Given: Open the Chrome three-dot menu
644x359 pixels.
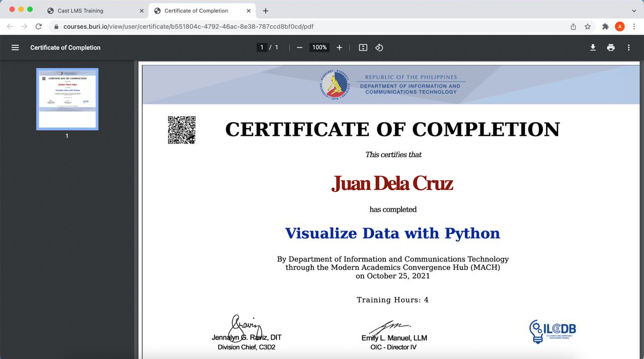Looking at the screenshot, I should click(x=634, y=27).
